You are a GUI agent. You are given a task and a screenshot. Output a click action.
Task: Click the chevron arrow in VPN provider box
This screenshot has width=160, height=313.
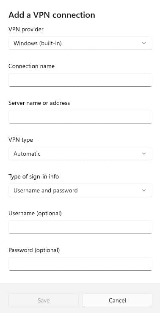144,43
